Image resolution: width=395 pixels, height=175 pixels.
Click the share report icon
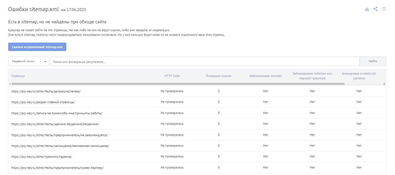[x=376, y=9]
